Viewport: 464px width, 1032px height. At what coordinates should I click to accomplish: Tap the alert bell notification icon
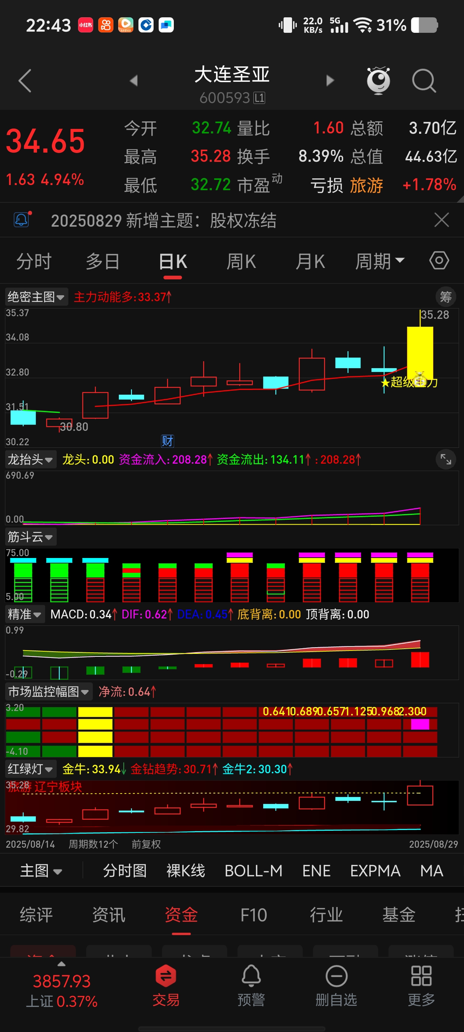tap(22, 220)
